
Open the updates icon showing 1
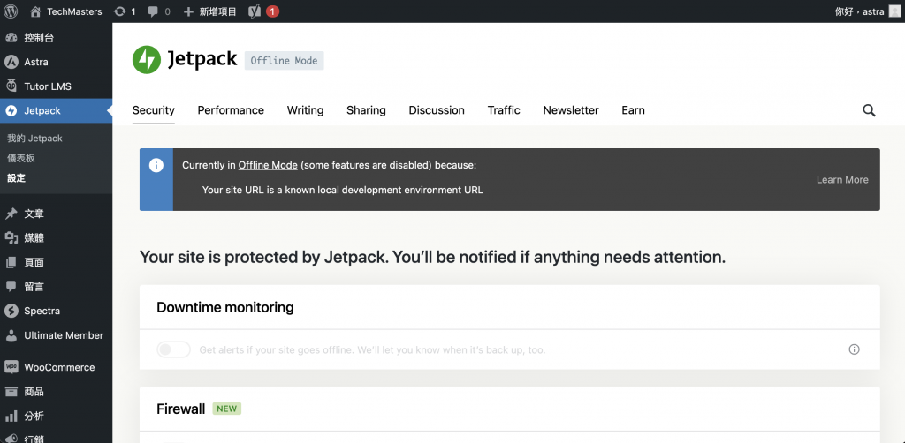[120, 11]
